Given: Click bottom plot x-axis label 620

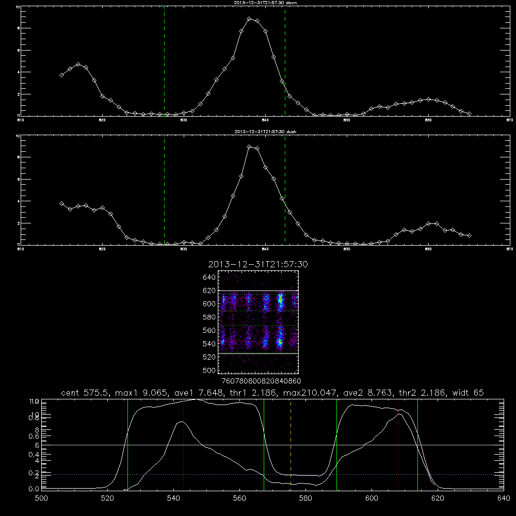Looking at the screenshot, I should point(438,498).
